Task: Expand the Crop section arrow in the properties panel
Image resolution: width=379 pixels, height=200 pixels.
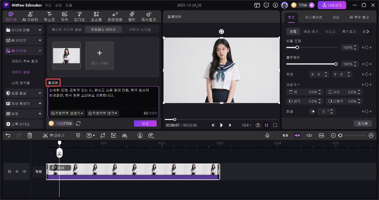Action: [299, 85]
